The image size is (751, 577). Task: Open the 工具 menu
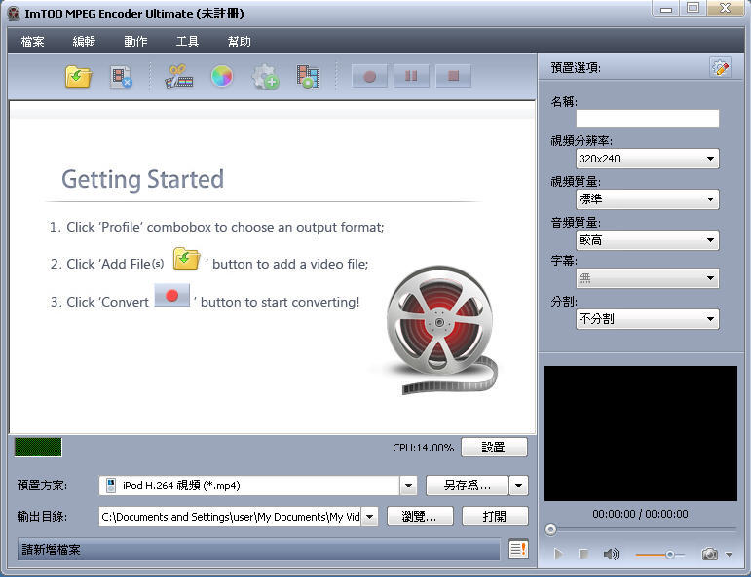point(187,41)
